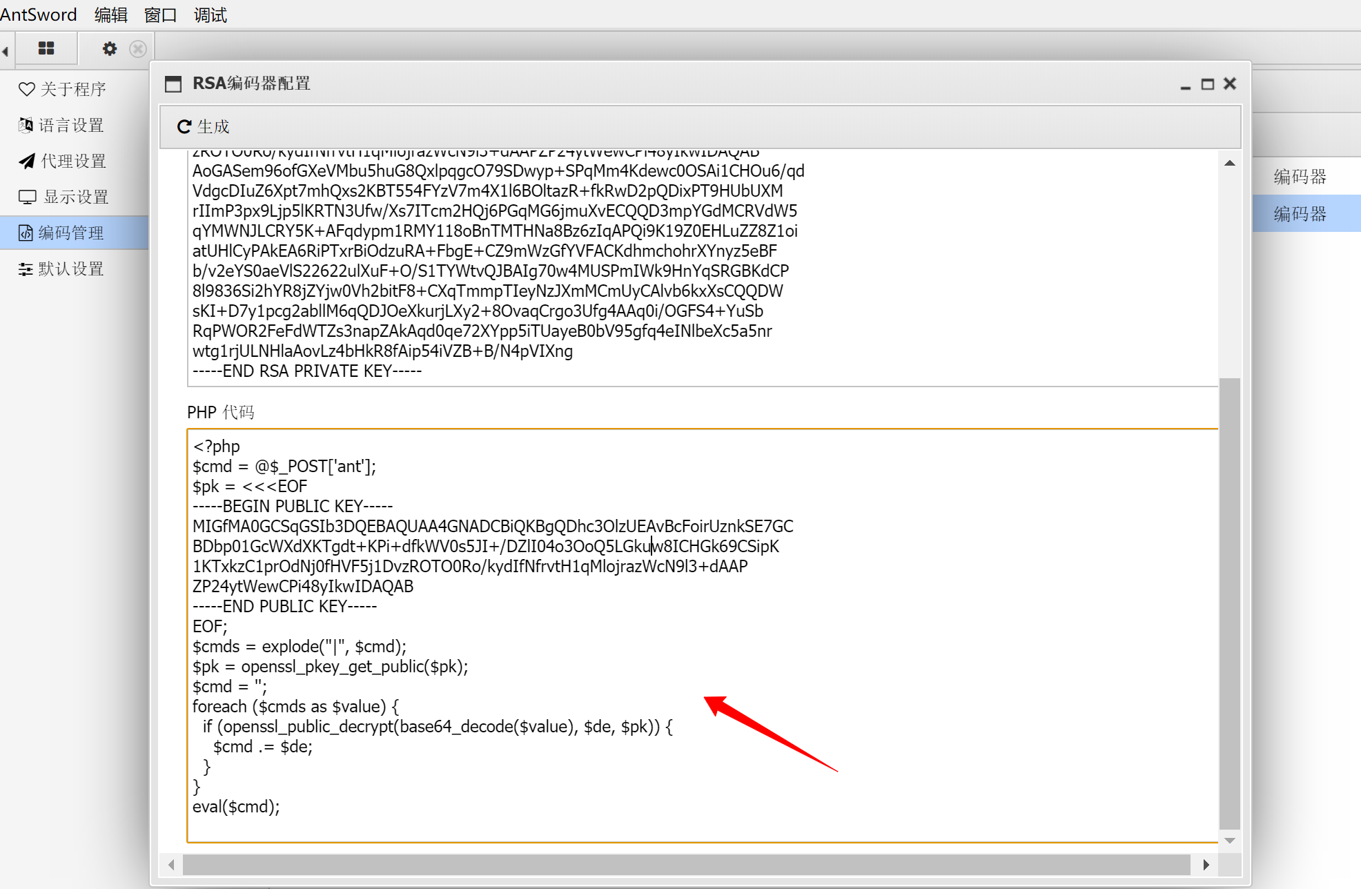Screen dimensions: 1361x889
Task: Click the 生成 generate button
Action: pyautogui.click(x=204, y=126)
